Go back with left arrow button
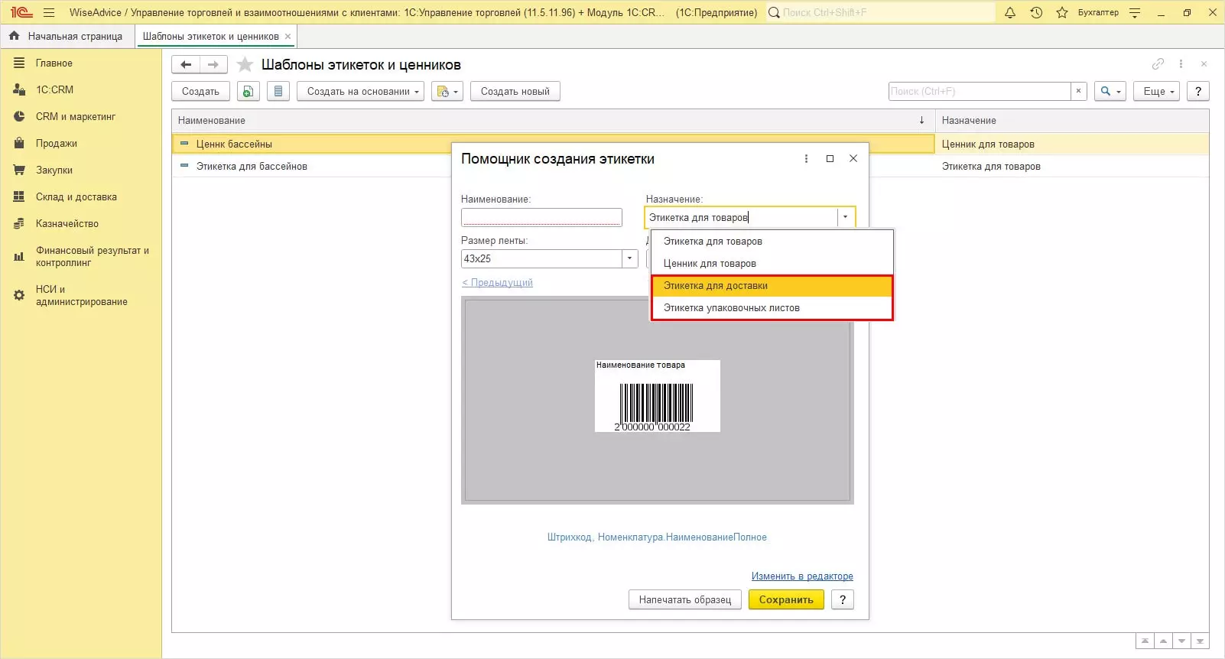This screenshot has width=1225, height=659. (186, 65)
